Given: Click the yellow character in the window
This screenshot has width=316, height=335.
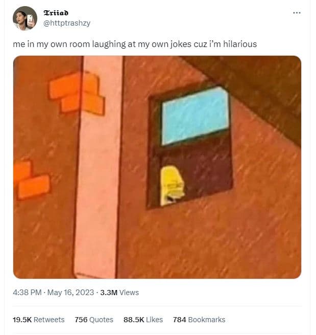Looking at the screenshot, I should [172, 186].
